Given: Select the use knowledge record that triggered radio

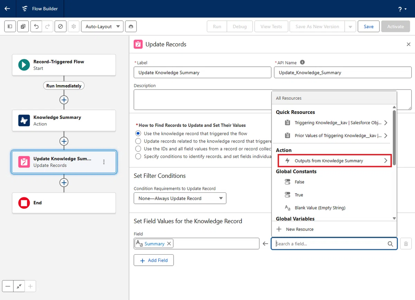Looking at the screenshot, I should pyautogui.click(x=138, y=133).
